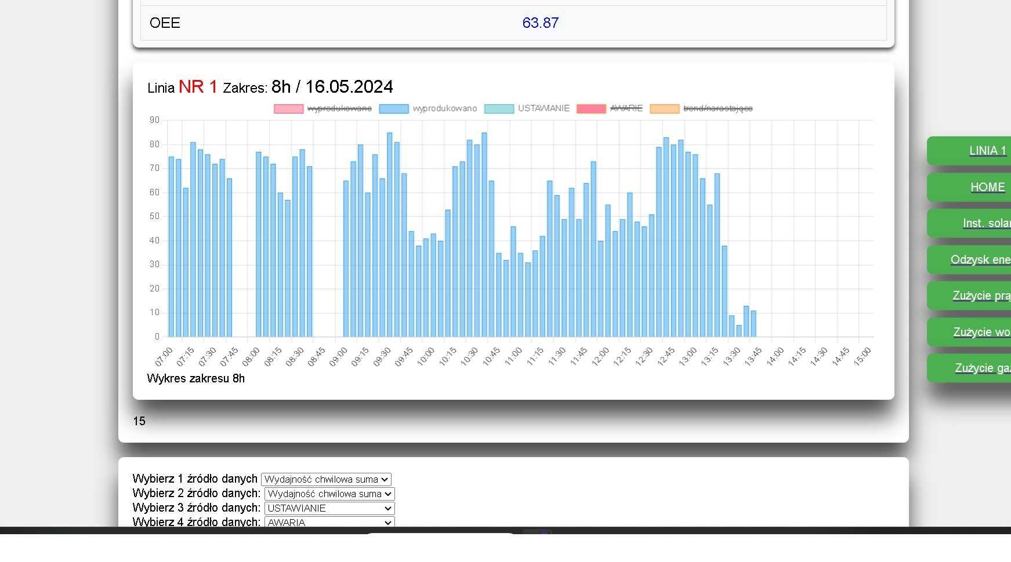The width and height of the screenshot is (1011, 562).
Task: Click the OEE value 63.87
Action: (x=540, y=23)
